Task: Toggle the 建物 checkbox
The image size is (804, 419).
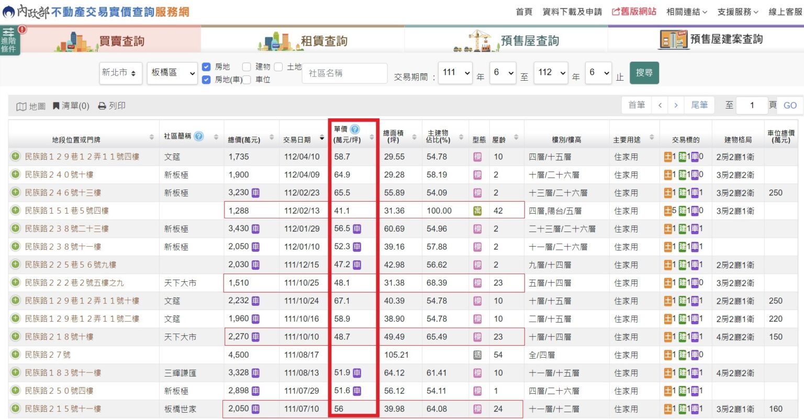Action: click(247, 67)
